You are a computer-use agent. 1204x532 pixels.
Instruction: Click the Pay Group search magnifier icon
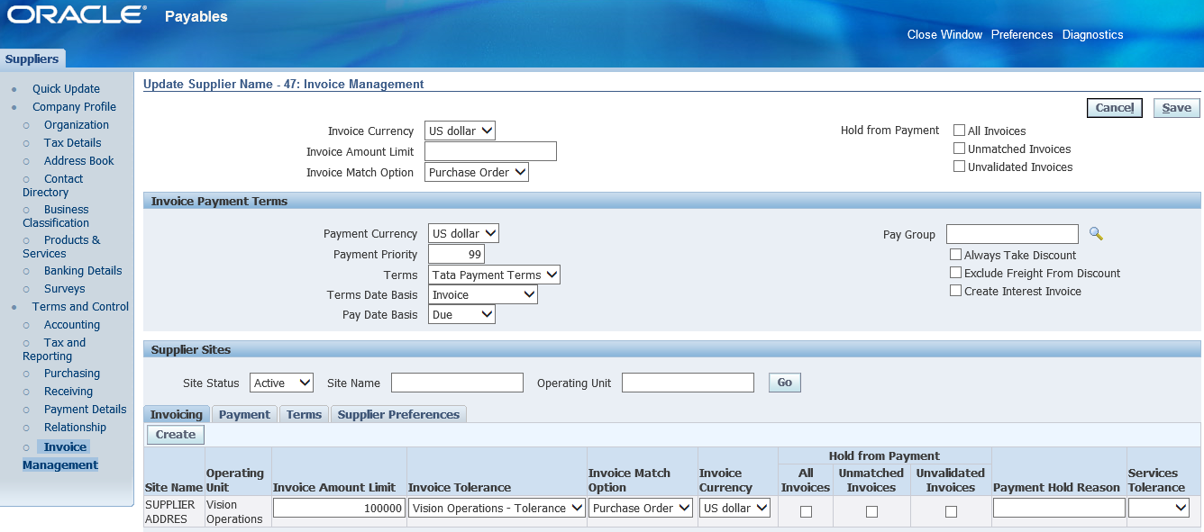(1096, 234)
